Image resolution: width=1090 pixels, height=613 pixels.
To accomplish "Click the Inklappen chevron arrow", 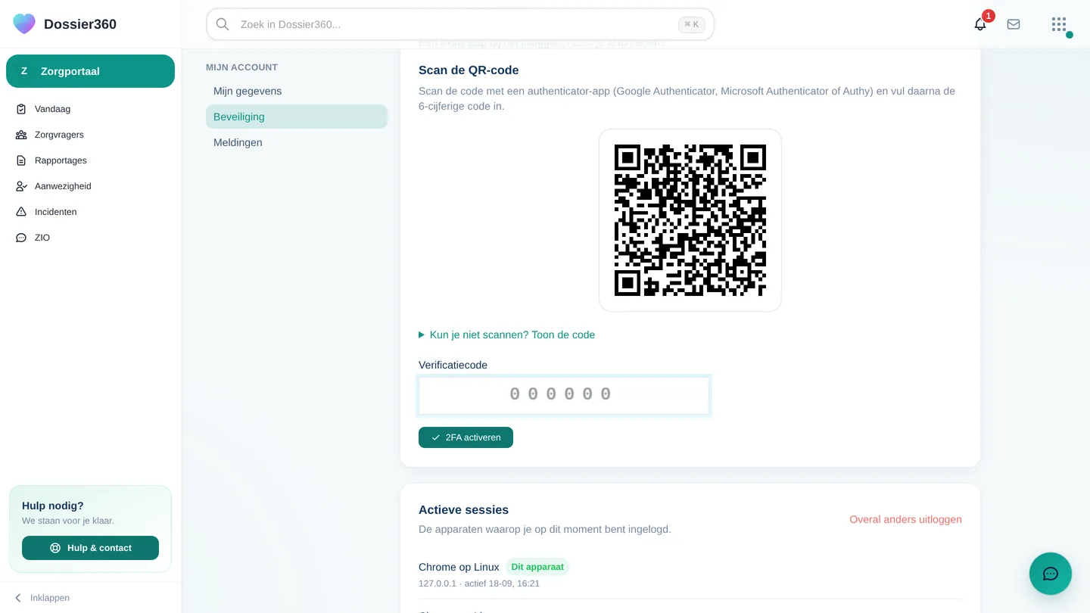I will point(18,598).
